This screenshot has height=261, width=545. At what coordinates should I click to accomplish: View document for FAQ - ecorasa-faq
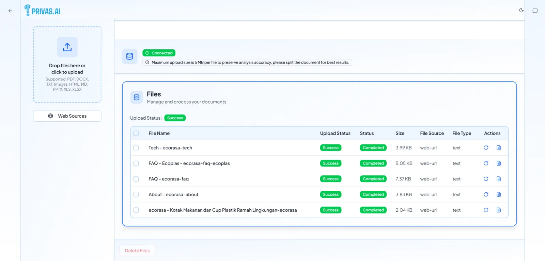tap(499, 179)
